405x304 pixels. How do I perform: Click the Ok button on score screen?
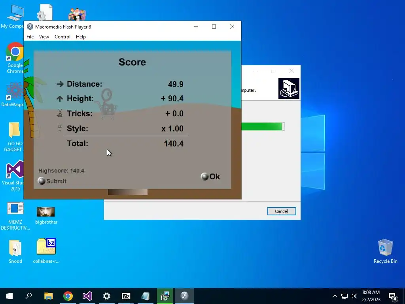(x=210, y=177)
